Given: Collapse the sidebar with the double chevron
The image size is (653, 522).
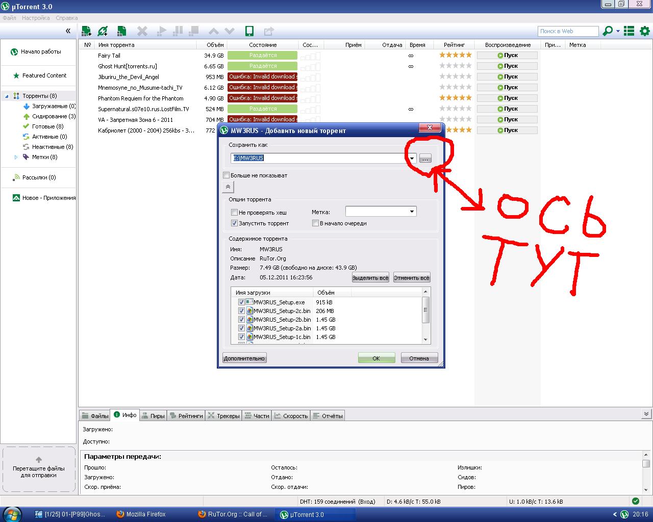Looking at the screenshot, I should (68, 31).
